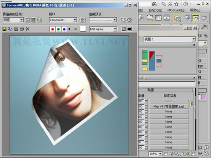Toggle the Lock to Viewport padlock

click(83, 20)
